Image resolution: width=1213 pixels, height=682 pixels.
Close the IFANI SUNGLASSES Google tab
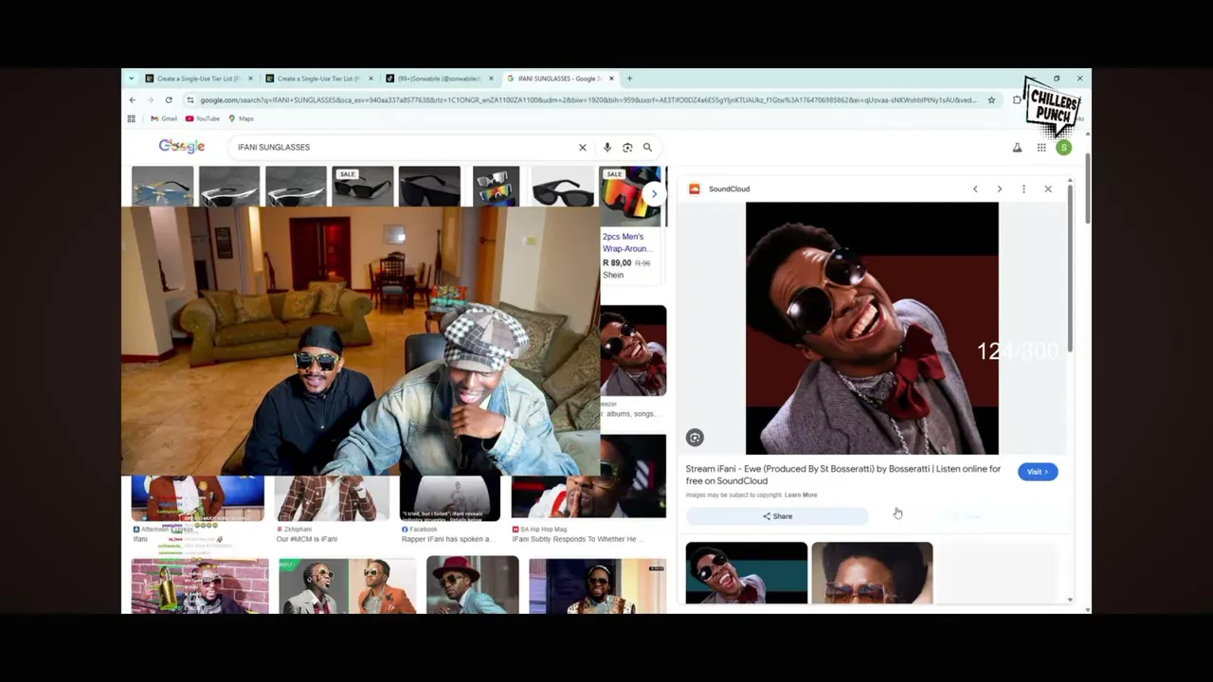(611, 79)
